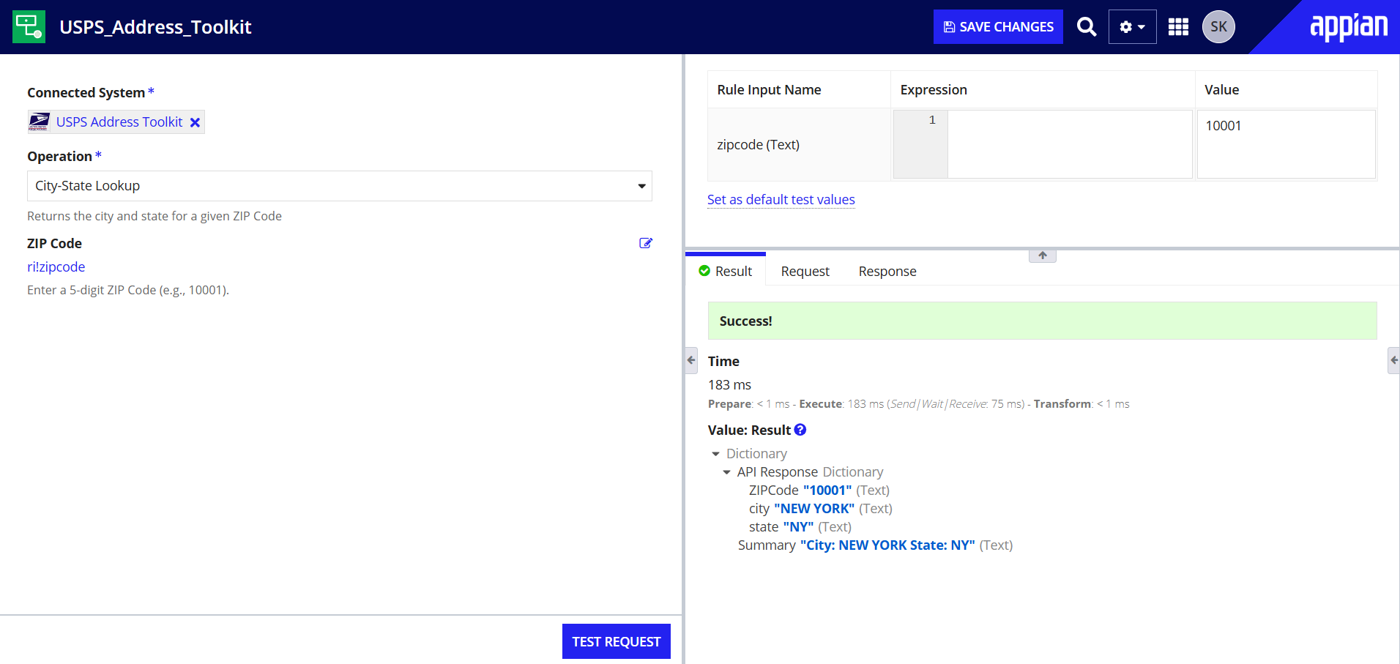
Task: Click the integration object icon beside USPS_Address_Toolkit
Action: [29, 26]
